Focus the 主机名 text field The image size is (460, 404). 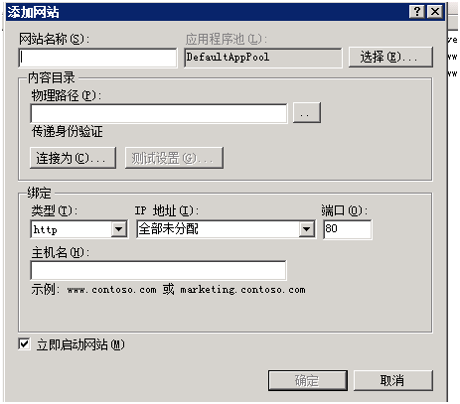(158, 270)
